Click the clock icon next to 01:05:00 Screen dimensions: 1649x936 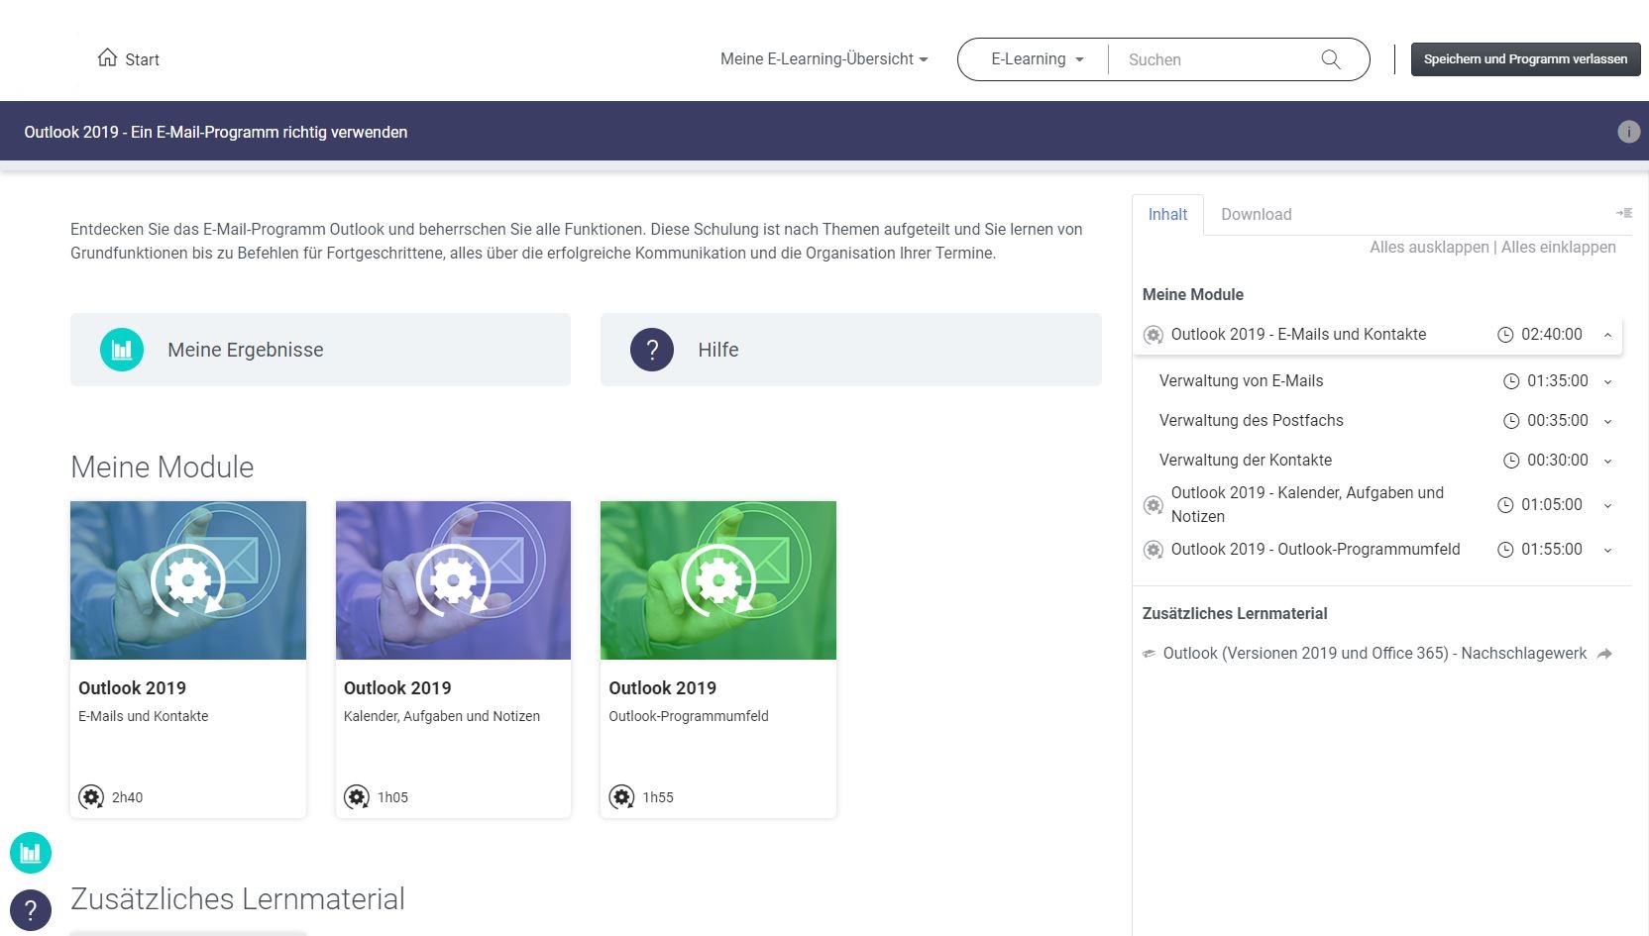[x=1505, y=505]
